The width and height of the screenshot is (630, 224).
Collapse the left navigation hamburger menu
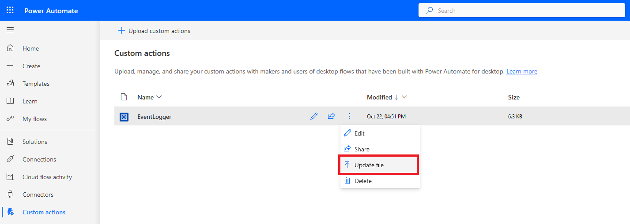(x=10, y=30)
